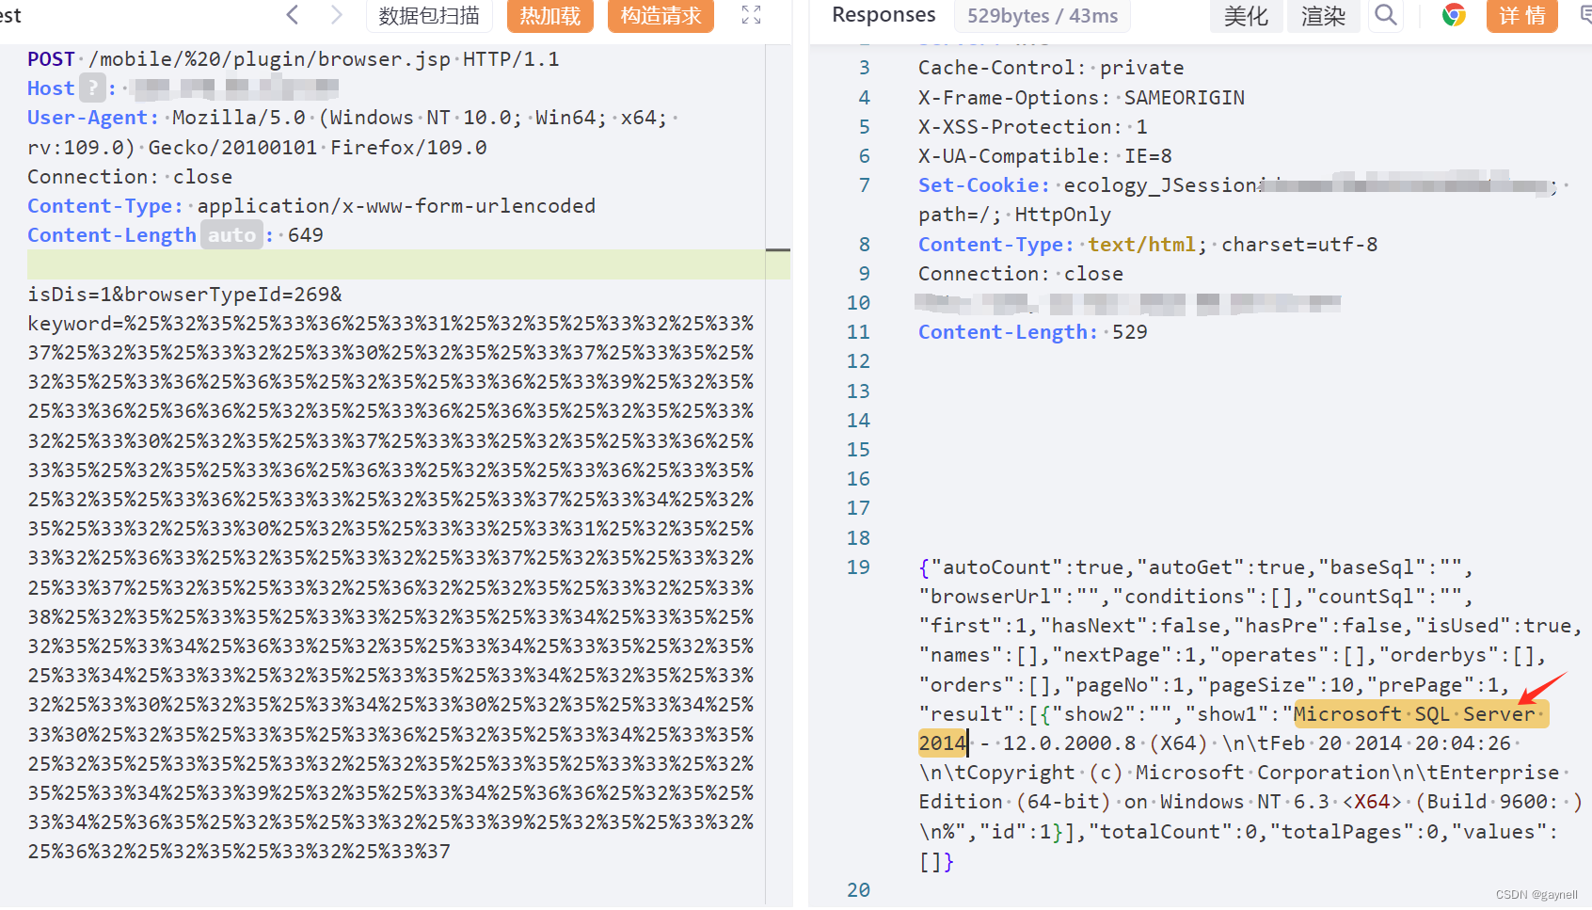Go to the previous request with left chevron

coord(293,15)
